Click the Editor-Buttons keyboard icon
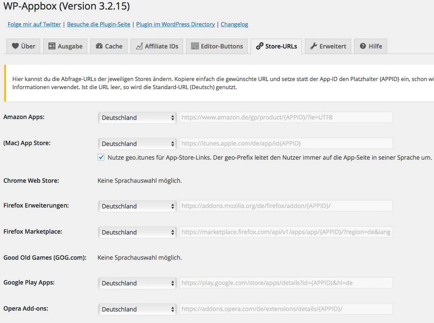434x323 pixels. click(195, 46)
